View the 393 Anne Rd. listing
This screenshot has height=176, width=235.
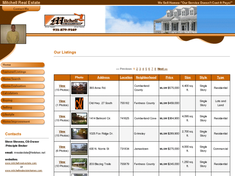pos(62,86)
